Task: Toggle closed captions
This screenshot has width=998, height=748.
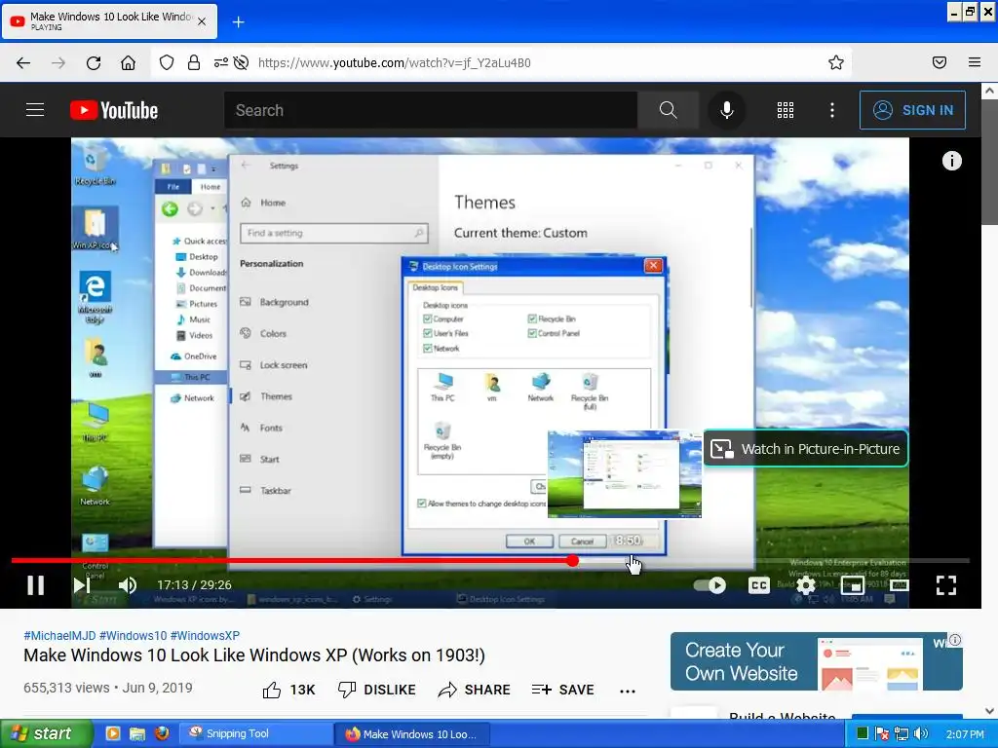Action: coord(758,585)
